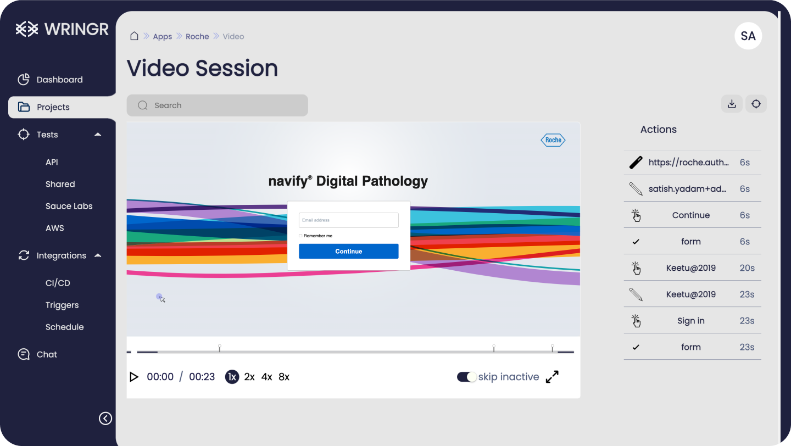
Task: Click the Dashboard pie chart icon
Action: 24,80
